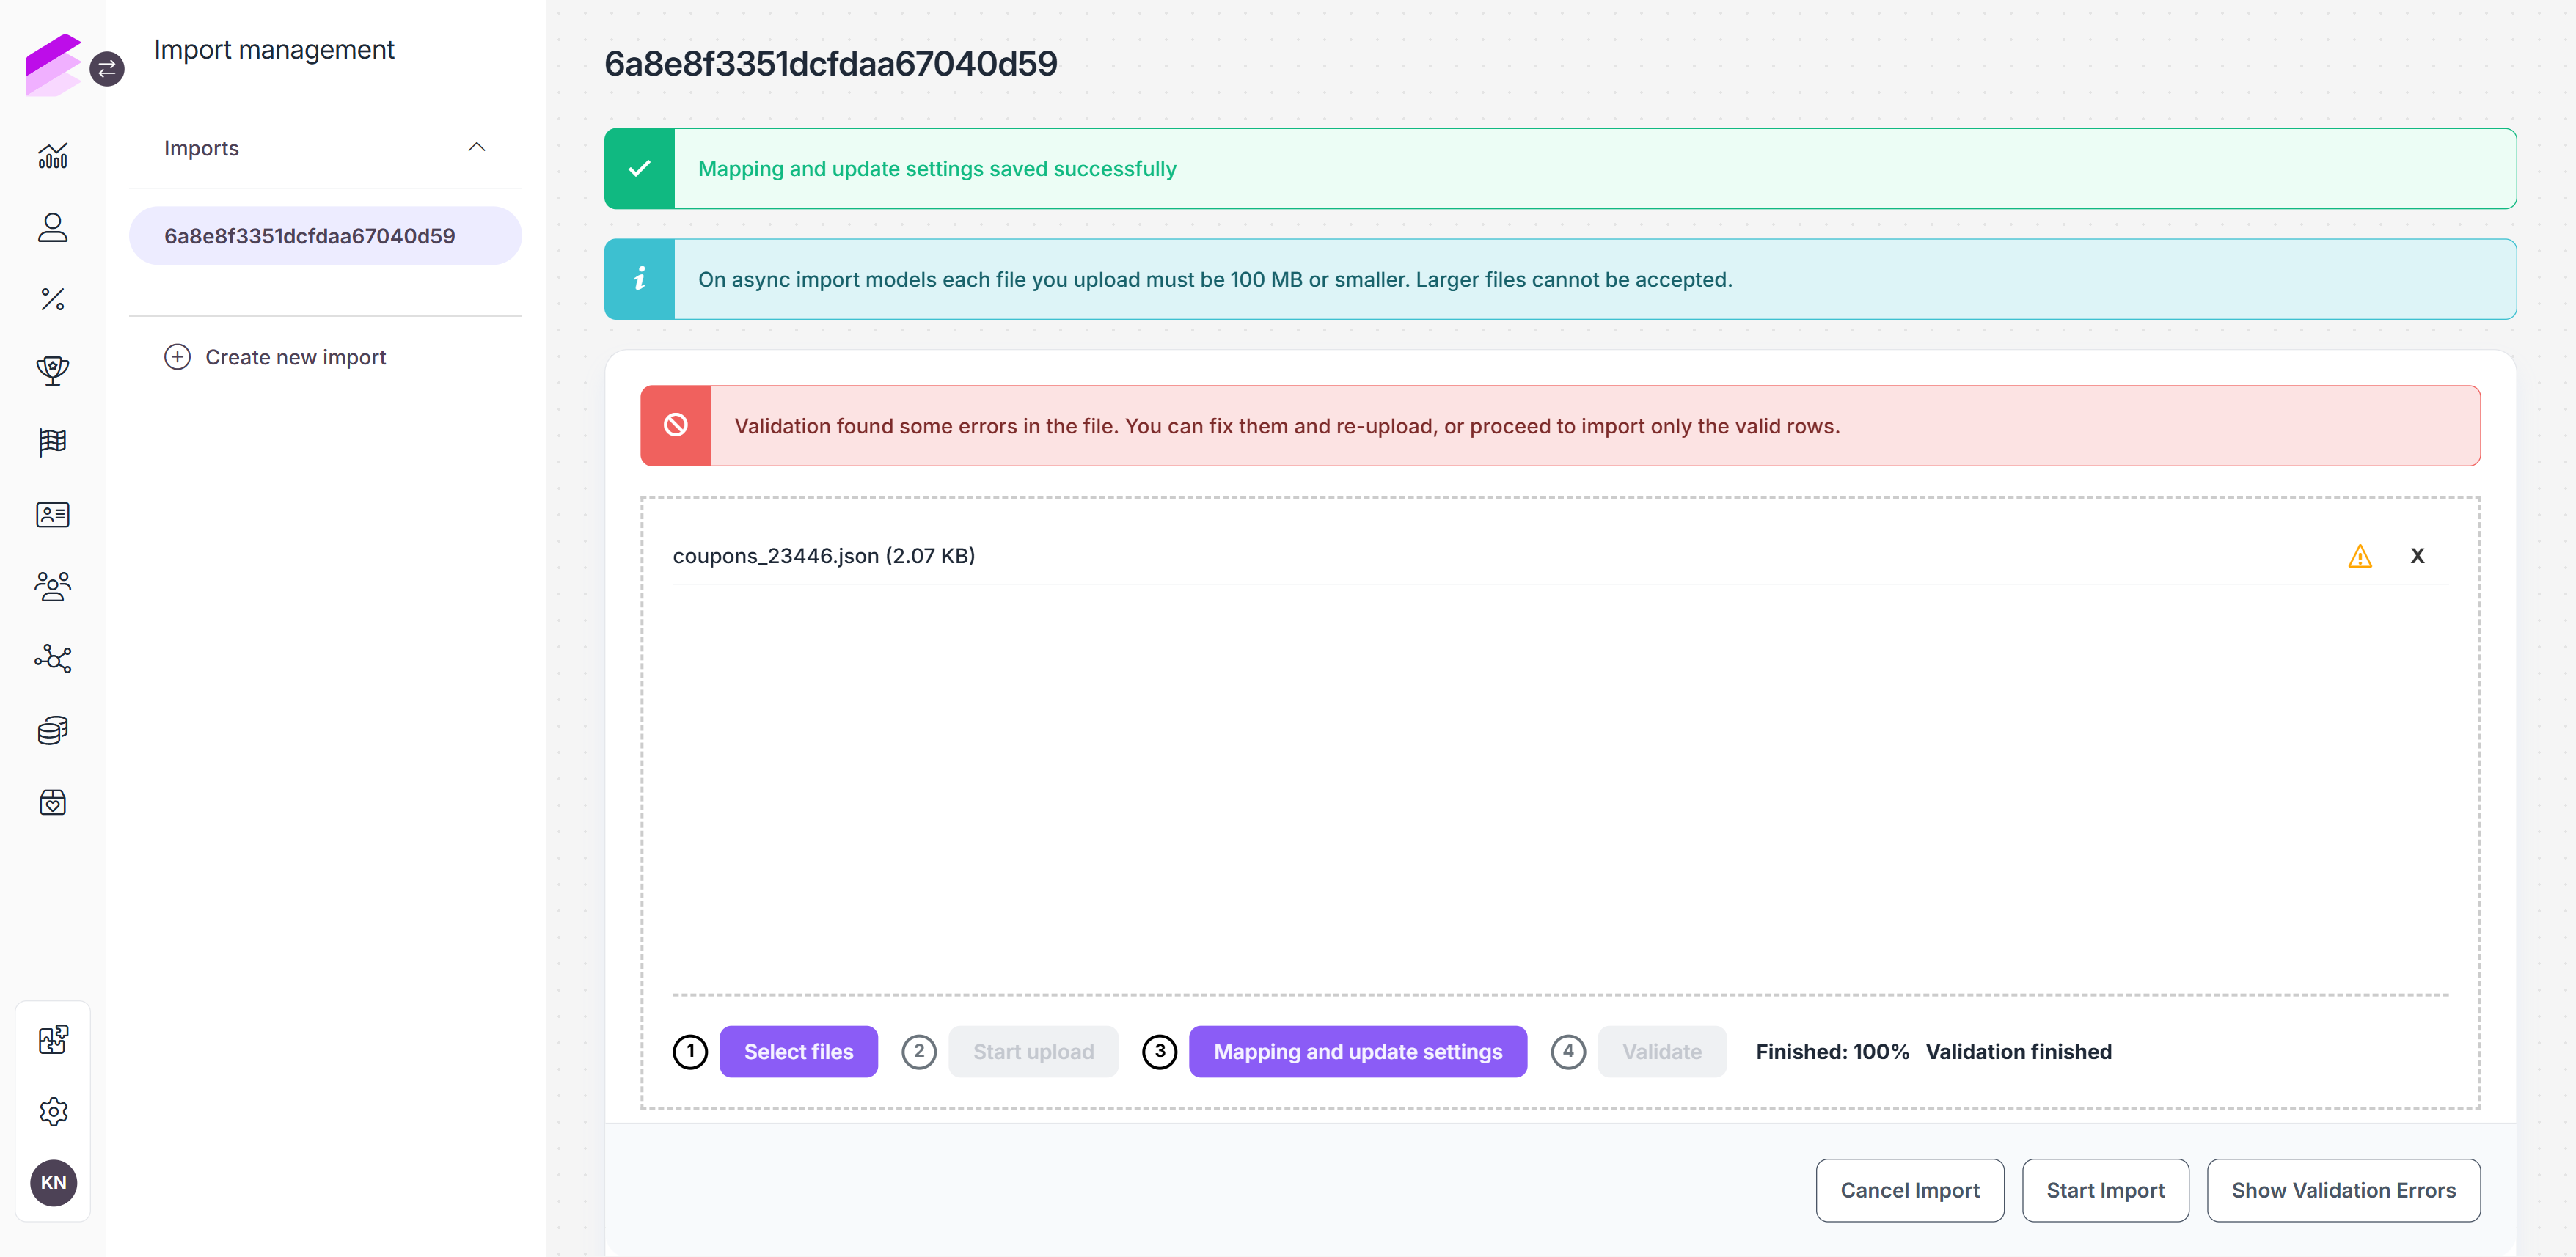Remove coupons_23446.json with the X
Image resolution: width=2576 pixels, height=1257 pixels.
pyautogui.click(x=2417, y=556)
